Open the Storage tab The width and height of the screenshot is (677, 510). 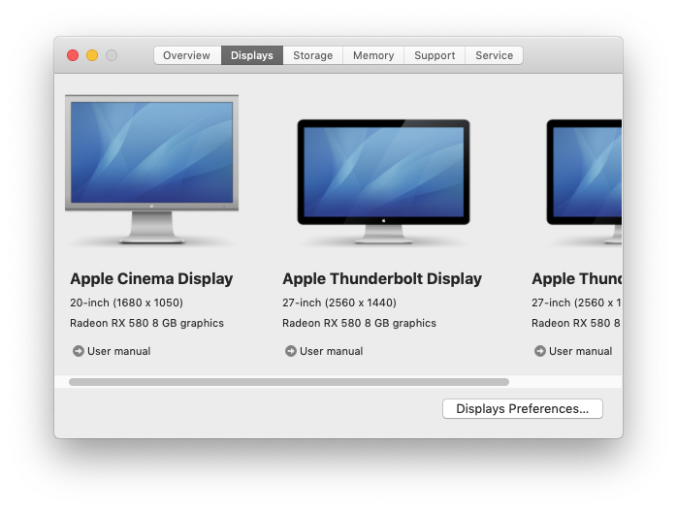313,55
